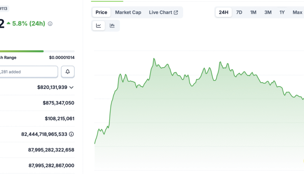
Task: Switch to line chart view icon
Action: pos(98,25)
